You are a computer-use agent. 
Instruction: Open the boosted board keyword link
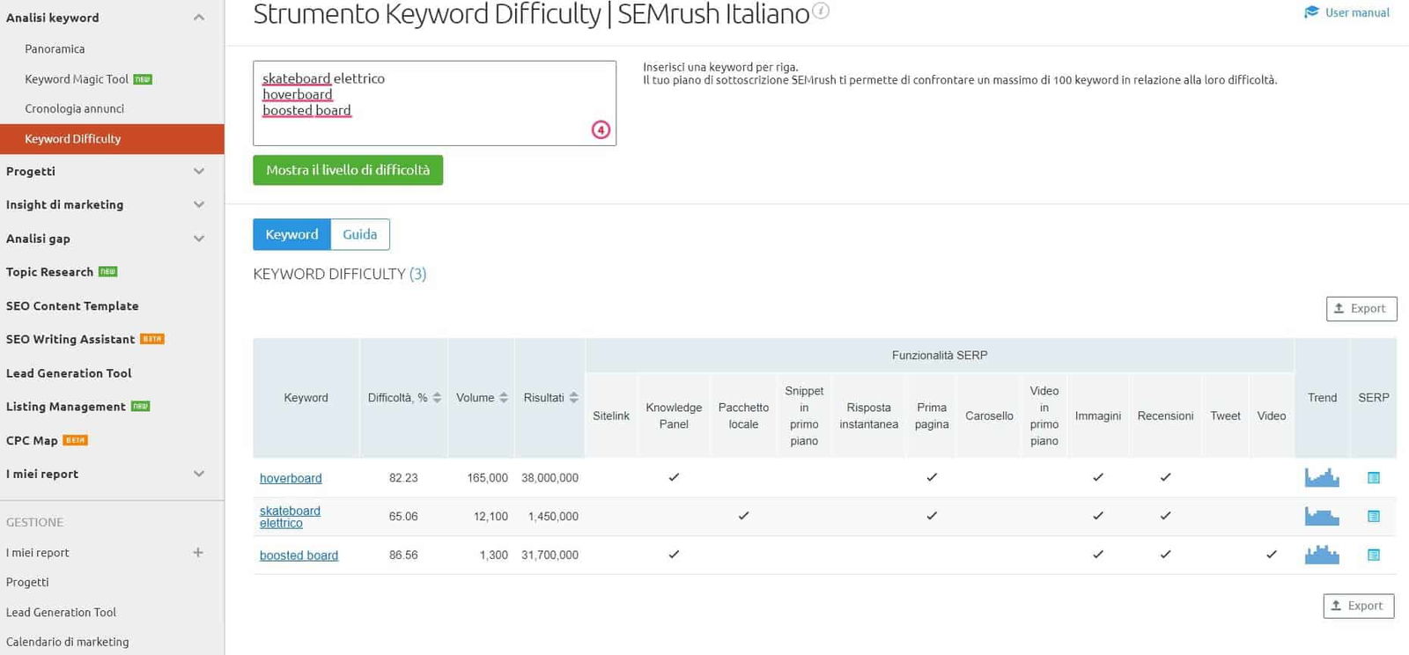[x=299, y=556]
